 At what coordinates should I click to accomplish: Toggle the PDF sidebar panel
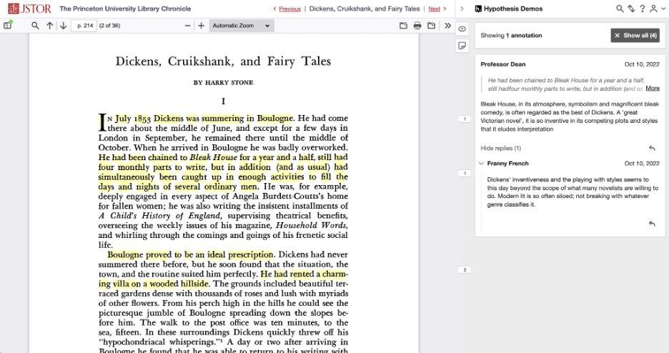pyautogui.click(x=8, y=26)
